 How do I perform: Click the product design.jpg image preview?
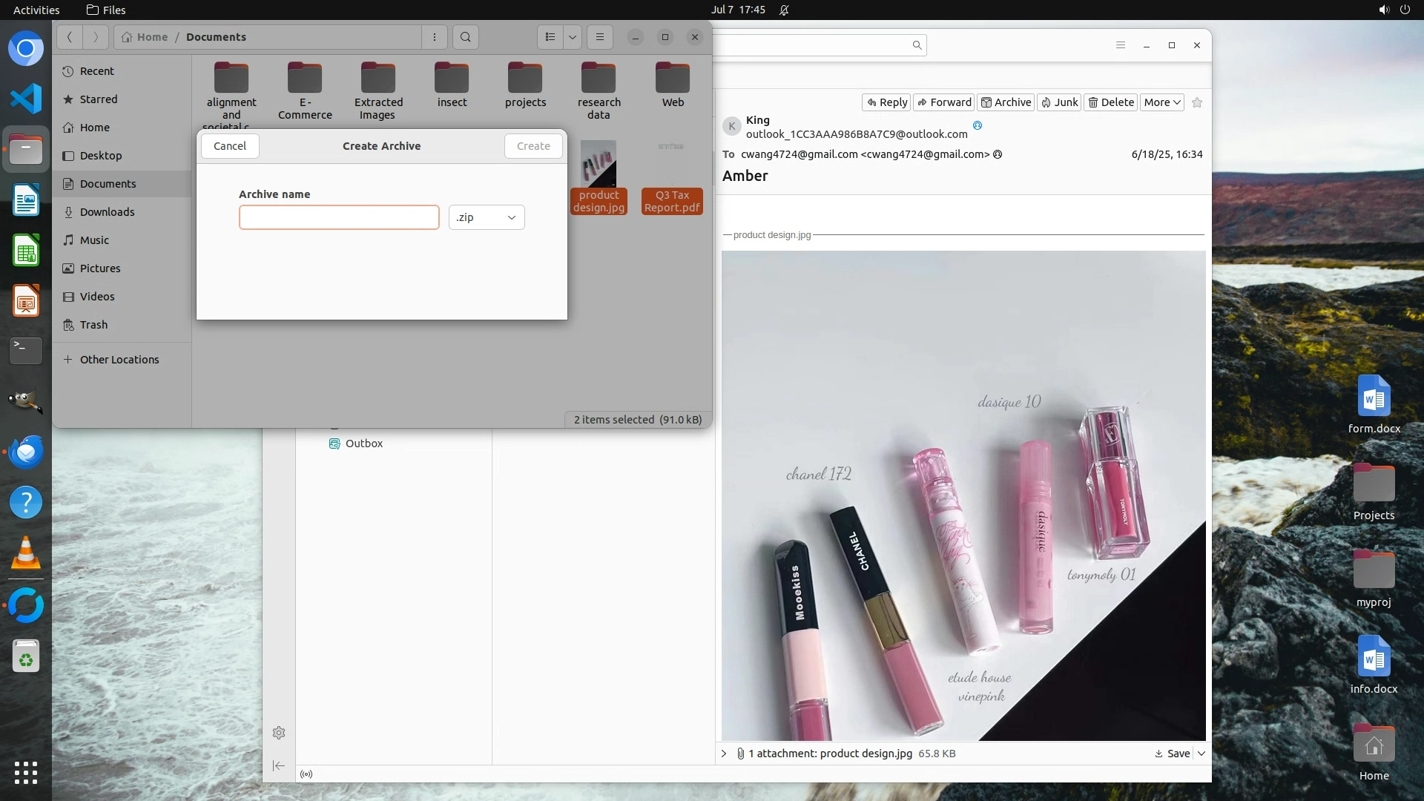coord(963,495)
